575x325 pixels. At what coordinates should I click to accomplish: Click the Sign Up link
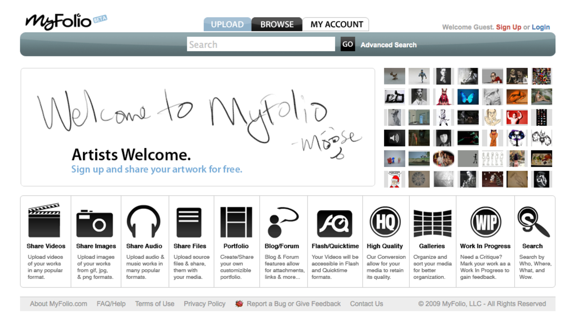(509, 27)
